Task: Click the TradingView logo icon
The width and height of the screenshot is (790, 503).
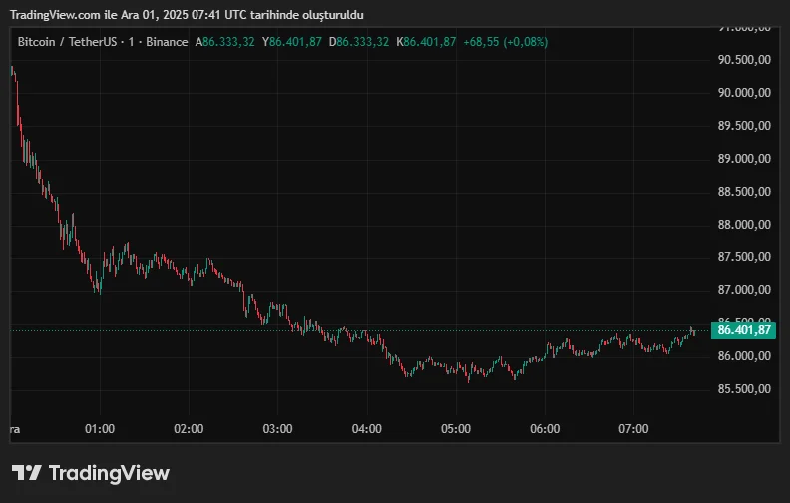Action: tap(26, 473)
